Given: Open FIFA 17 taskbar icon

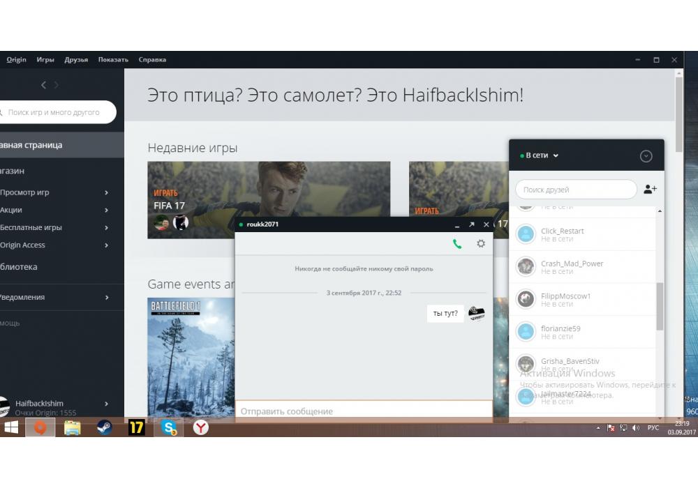Looking at the screenshot, I should (x=136, y=427).
